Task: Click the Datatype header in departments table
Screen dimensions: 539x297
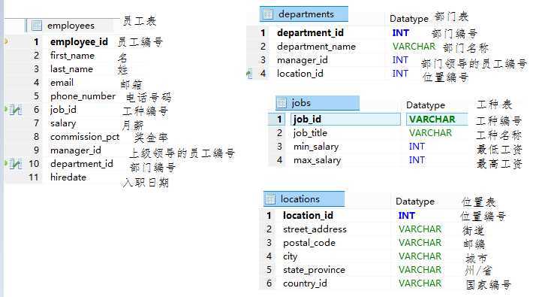Action: tap(409, 19)
